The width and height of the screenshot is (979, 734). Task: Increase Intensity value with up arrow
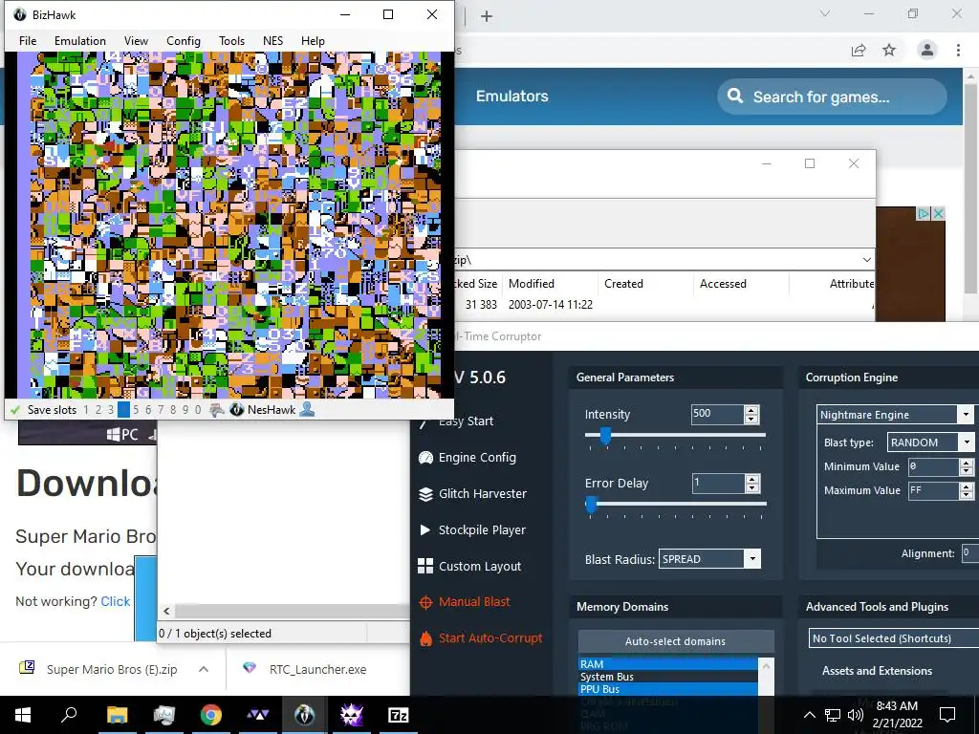pos(751,410)
